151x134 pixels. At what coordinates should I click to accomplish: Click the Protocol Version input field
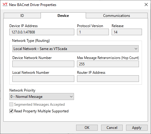(x=93, y=32)
